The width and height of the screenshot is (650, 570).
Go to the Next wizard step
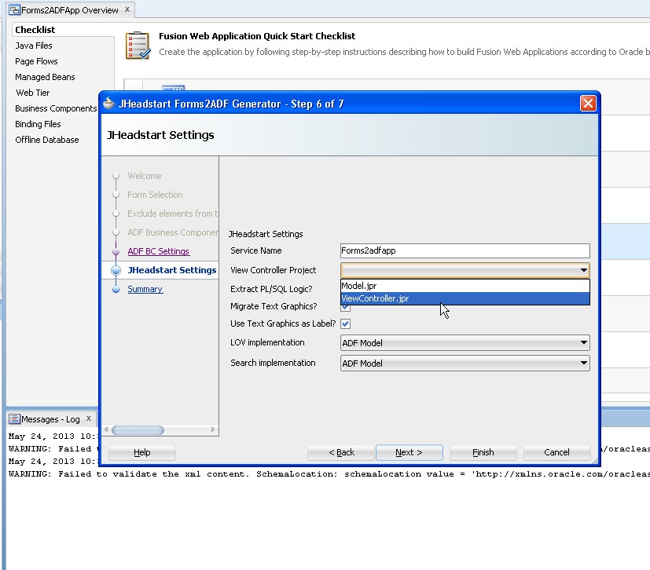point(409,452)
